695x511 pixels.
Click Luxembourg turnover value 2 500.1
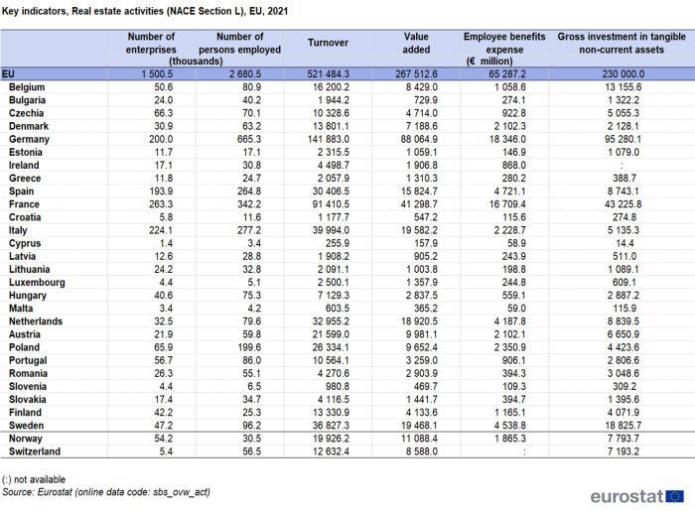[x=334, y=283]
